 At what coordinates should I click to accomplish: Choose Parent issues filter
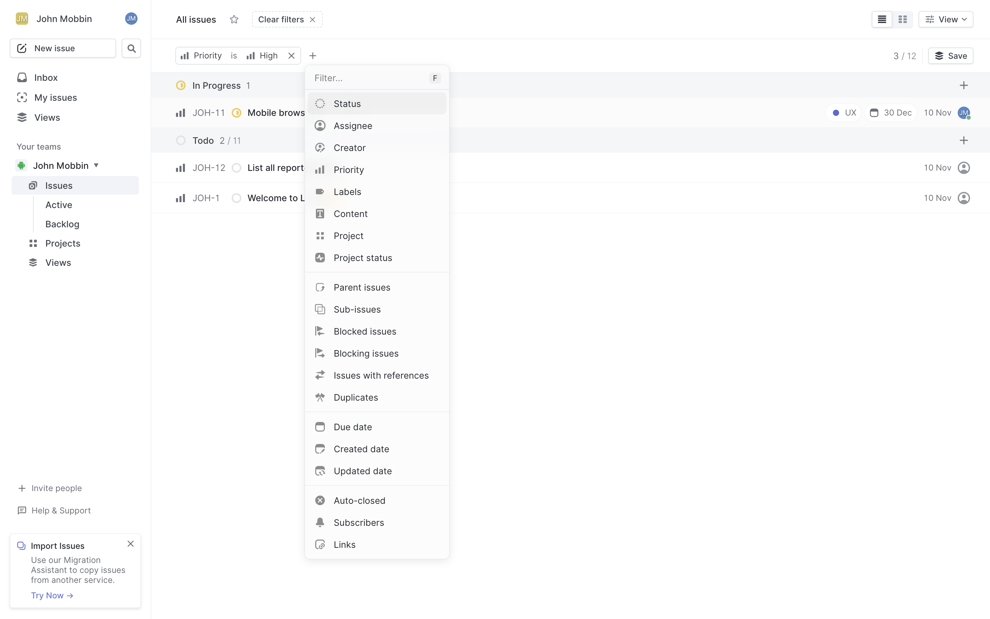(377, 287)
